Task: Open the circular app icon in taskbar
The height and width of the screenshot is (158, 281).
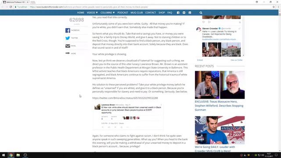Action: point(25,155)
